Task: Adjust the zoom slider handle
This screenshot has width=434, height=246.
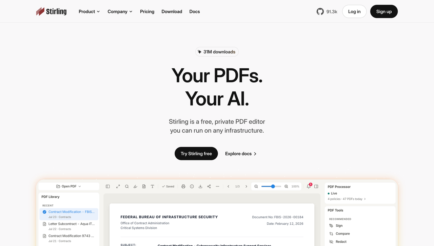Action: click(x=273, y=186)
